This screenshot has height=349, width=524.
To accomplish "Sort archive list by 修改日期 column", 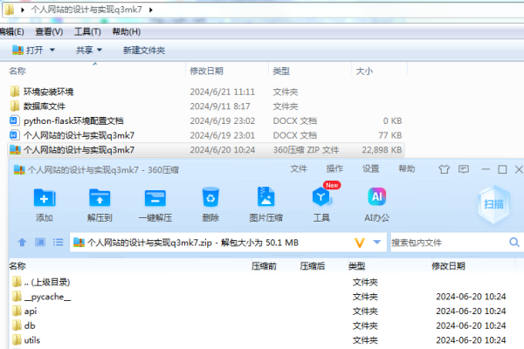I will coord(448,266).
